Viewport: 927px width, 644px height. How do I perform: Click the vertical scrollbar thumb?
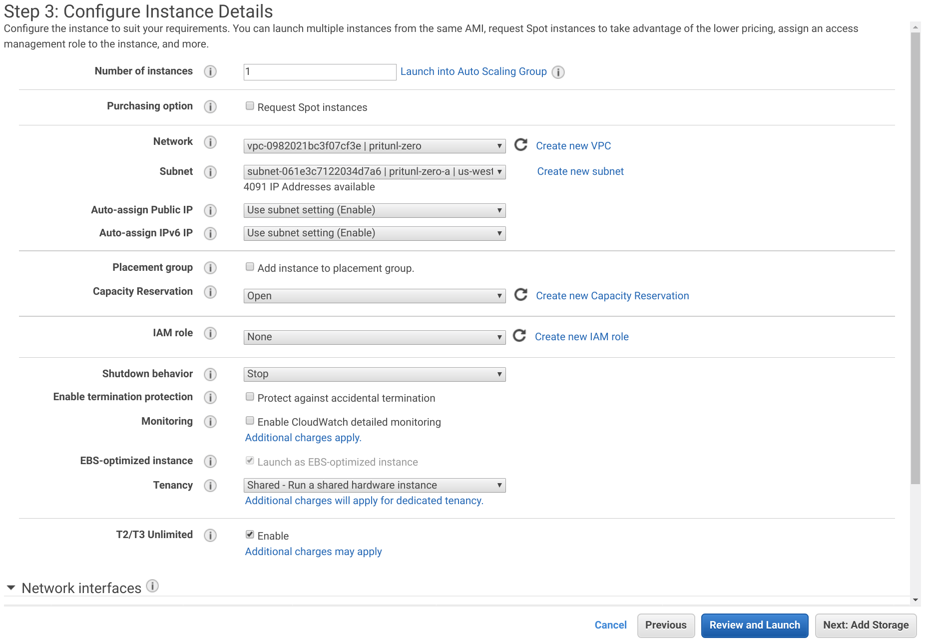pyautogui.click(x=916, y=258)
